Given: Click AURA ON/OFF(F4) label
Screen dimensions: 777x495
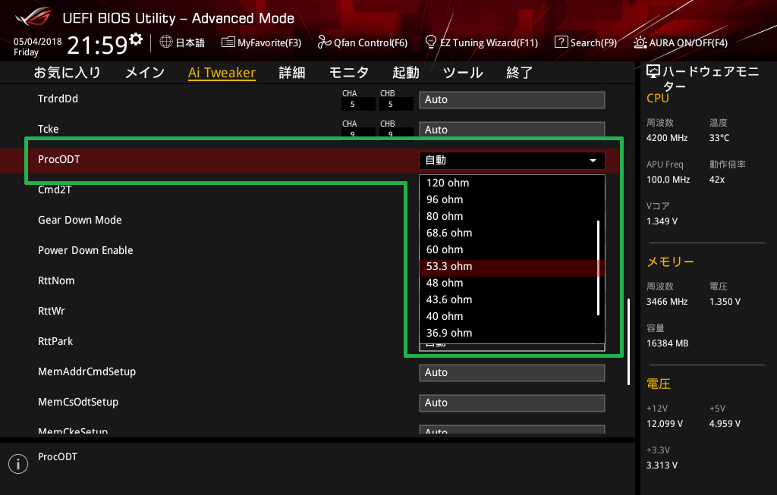Looking at the screenshot, I should pos(688,42).
